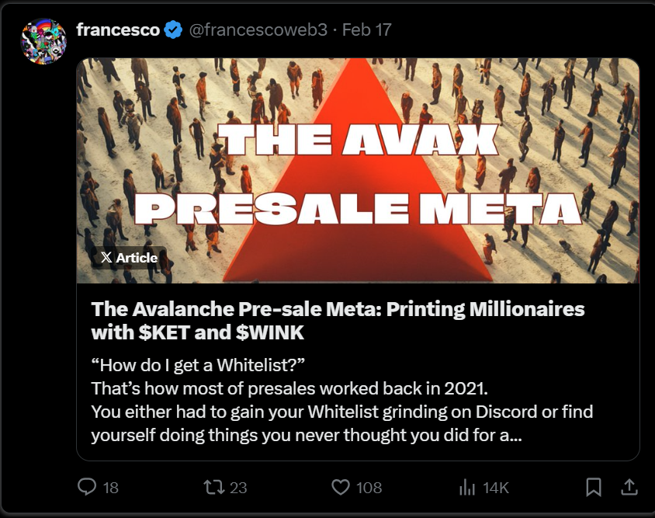
Task: Click the X Article badge
Action: point(129,258)
